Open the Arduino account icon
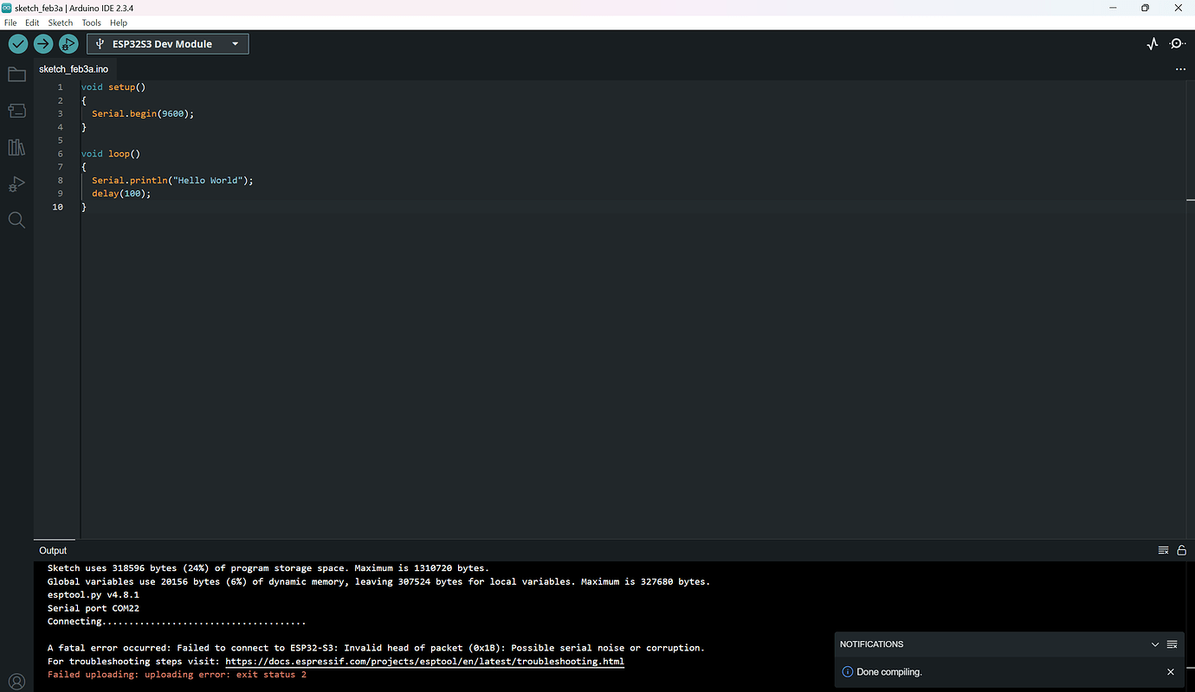This screenshot has height=692, width=1195. (x=16, y=681)
